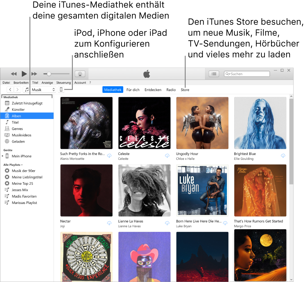The width and height of the screenshot is (307, 282).
Task: Open the Such Pretty Forks album cover
Action: pos(86,123)
